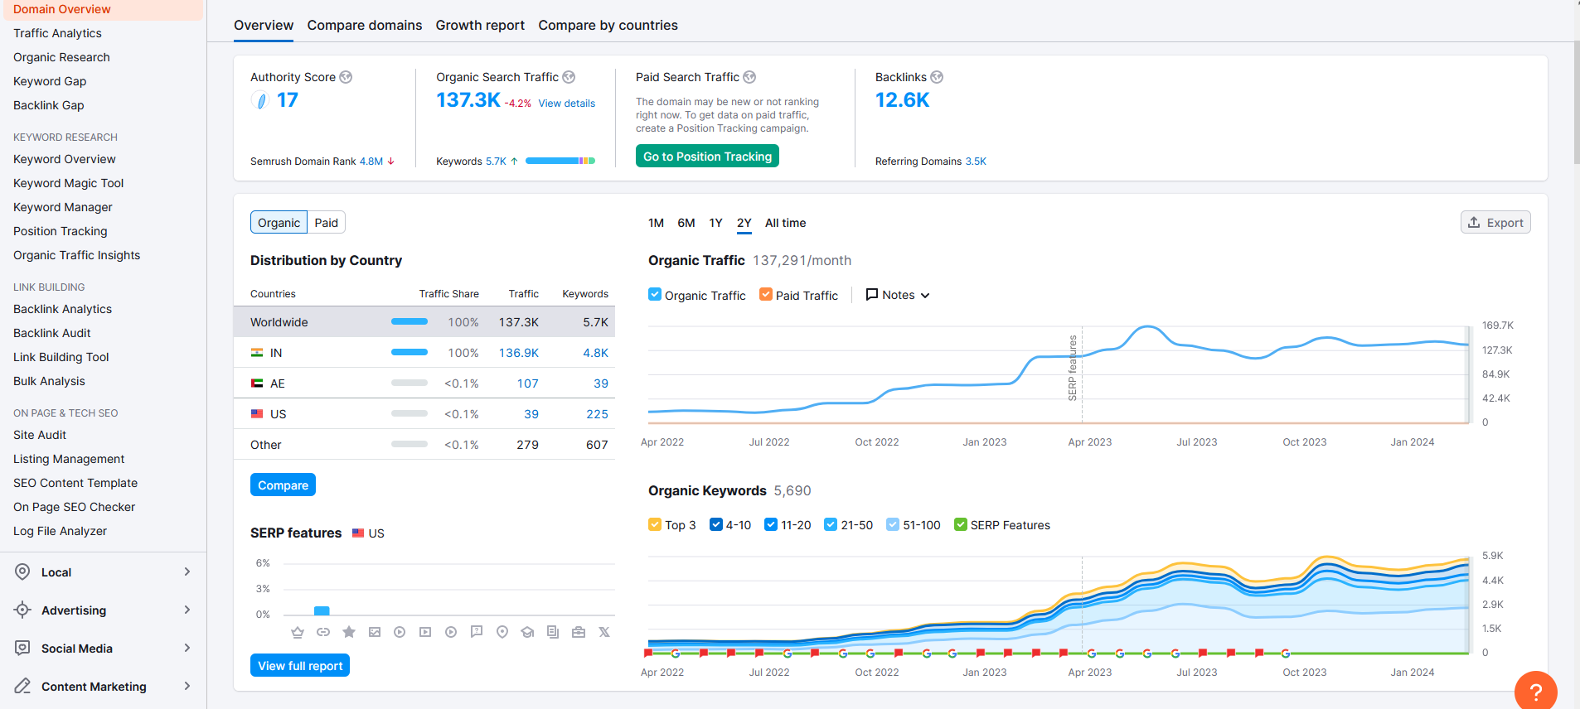1580x709 pixels.
Task: Click the page vertical scrollbar
Action: pos(1576,104)
